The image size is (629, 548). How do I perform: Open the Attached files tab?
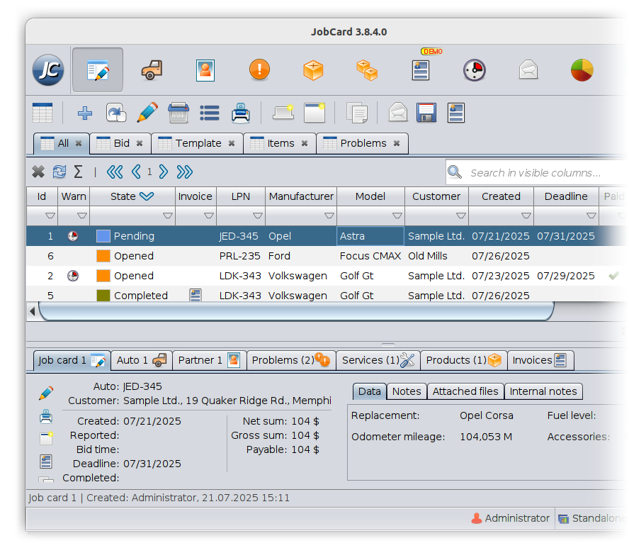(x=465, y=391)
